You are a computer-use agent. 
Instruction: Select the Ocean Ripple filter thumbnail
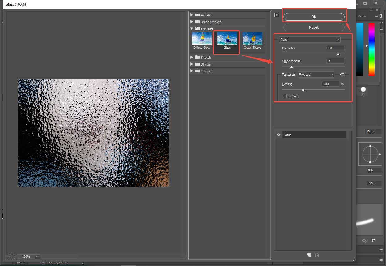click(x=252, y=38)
